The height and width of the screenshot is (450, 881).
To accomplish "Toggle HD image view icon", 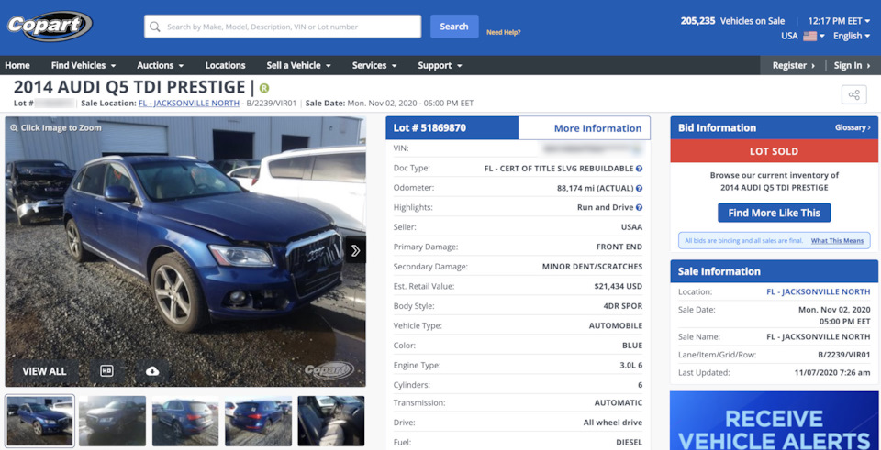I will [x=106, y=371].
